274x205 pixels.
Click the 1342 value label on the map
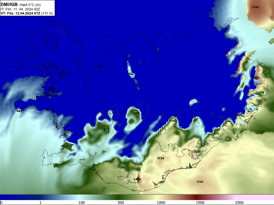[255, 7]
